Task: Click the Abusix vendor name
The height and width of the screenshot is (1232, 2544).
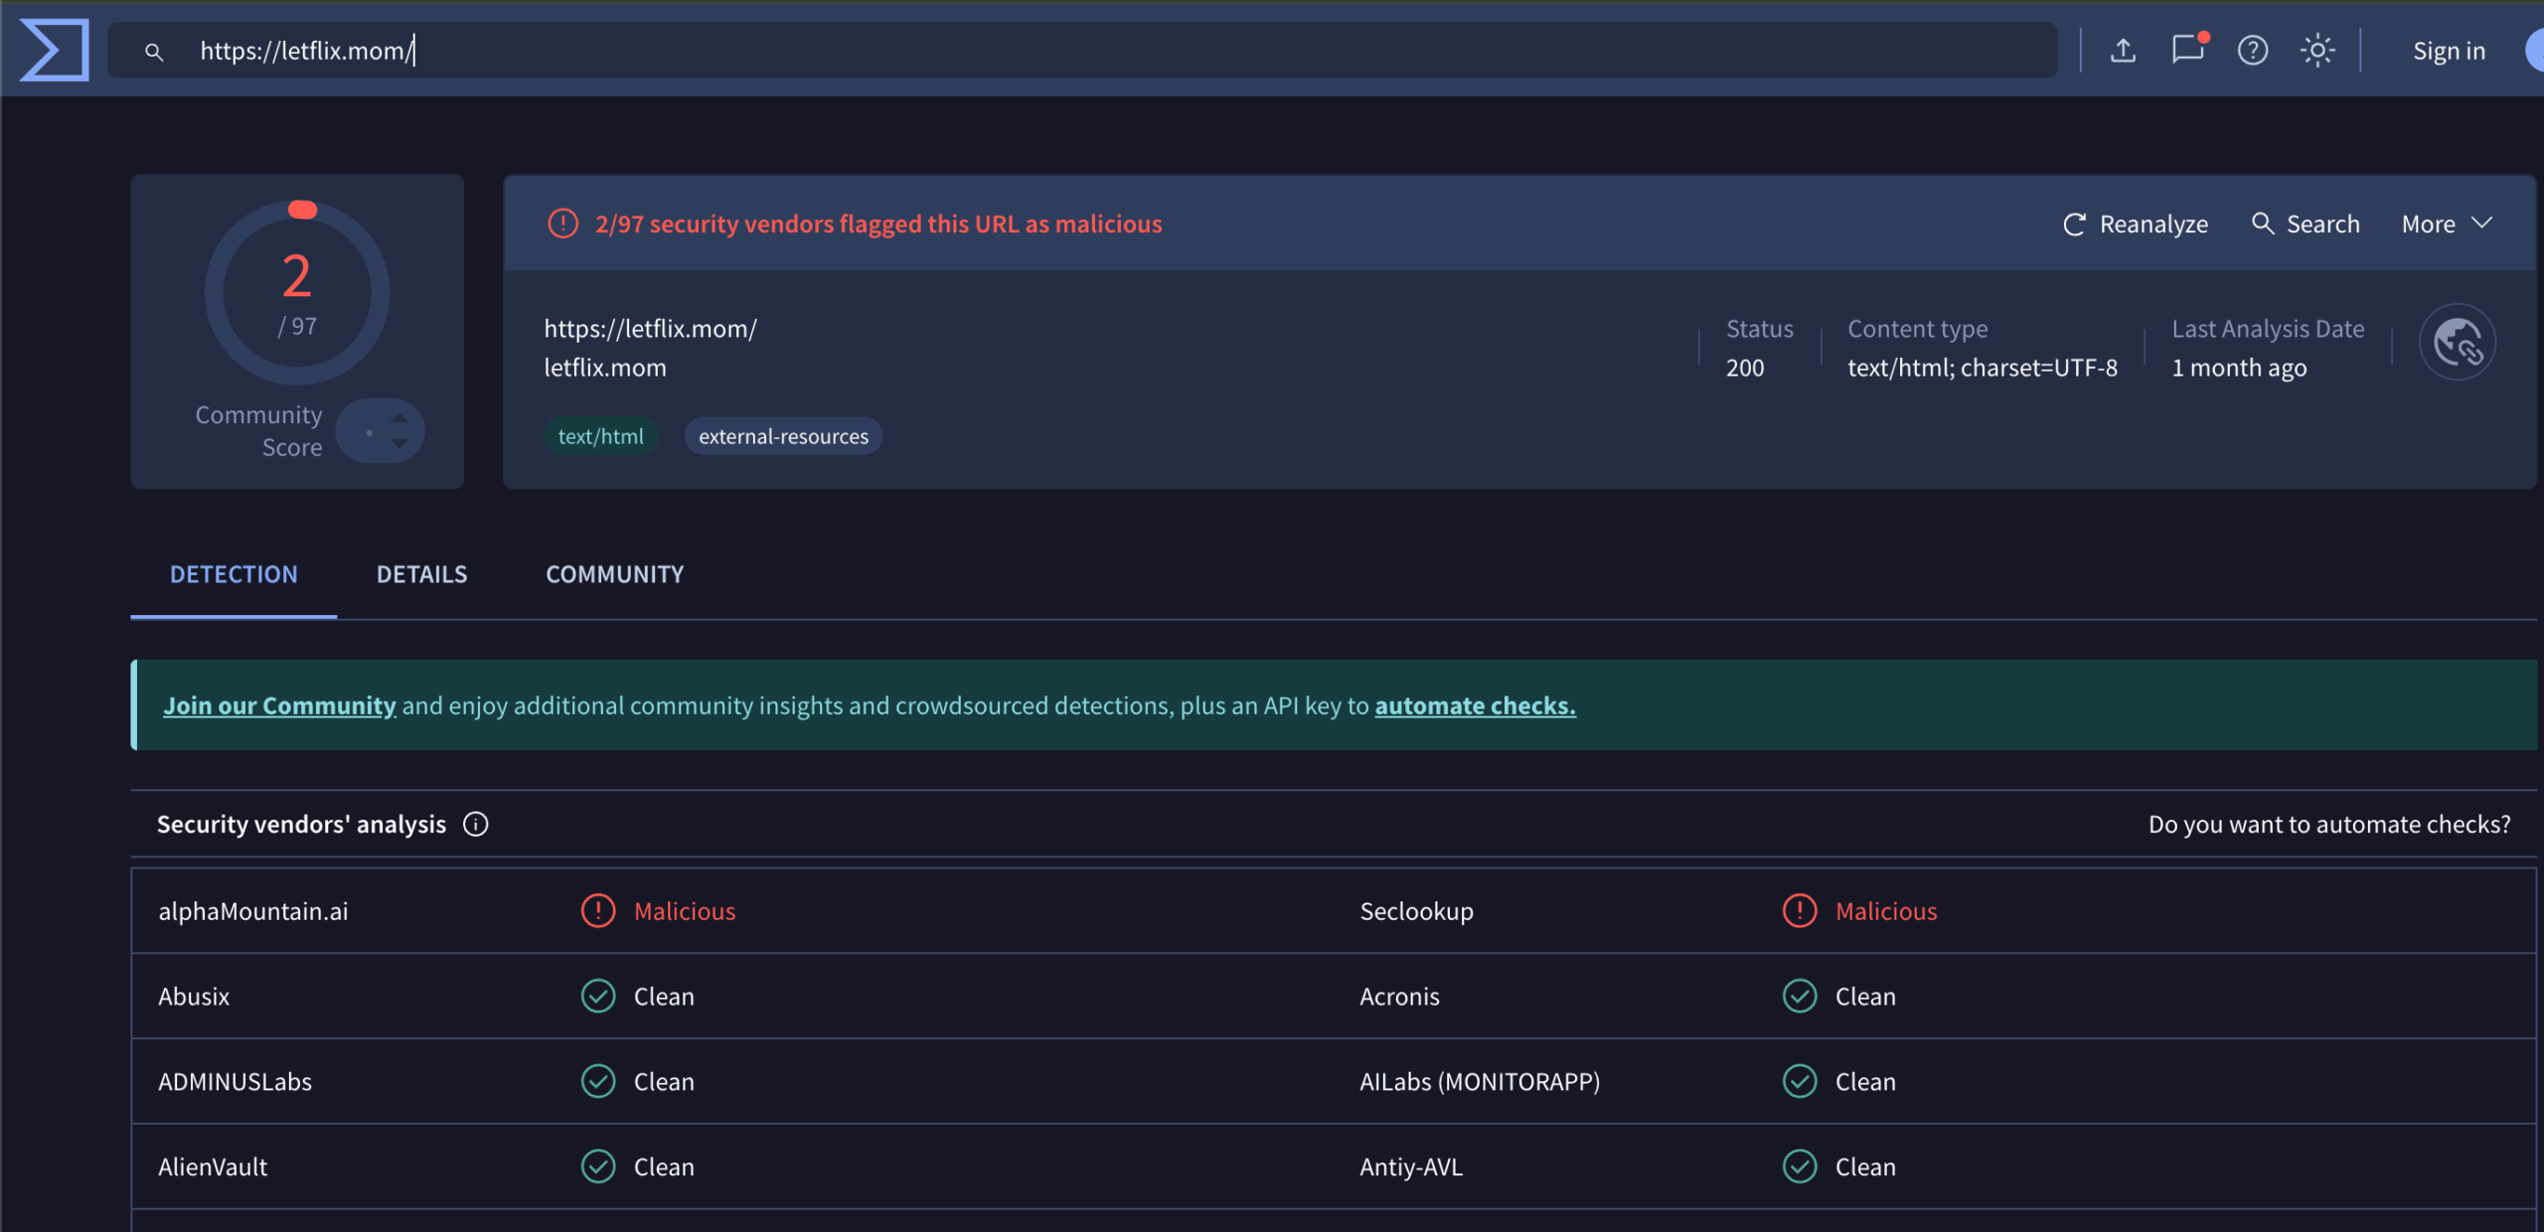Action: (x=194, y=997)
